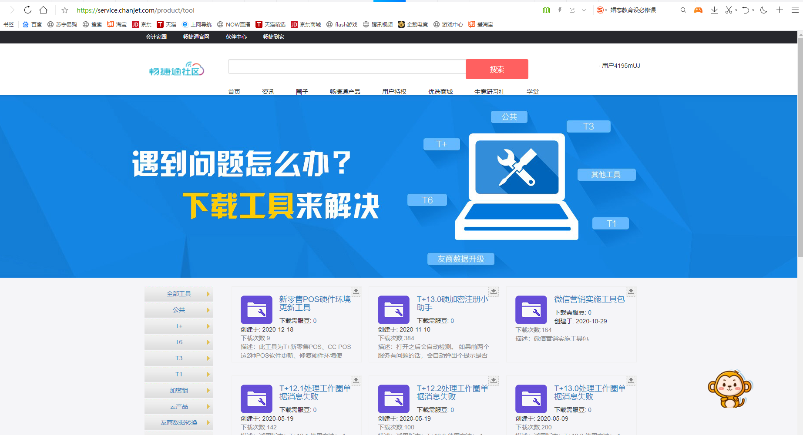This screenshot has width=803, height=435.
Task: Click the 畅捷通社区 logo
Action: pos(176,69)
